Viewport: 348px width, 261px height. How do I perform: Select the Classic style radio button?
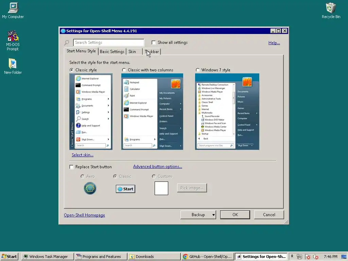pos(71,70)
